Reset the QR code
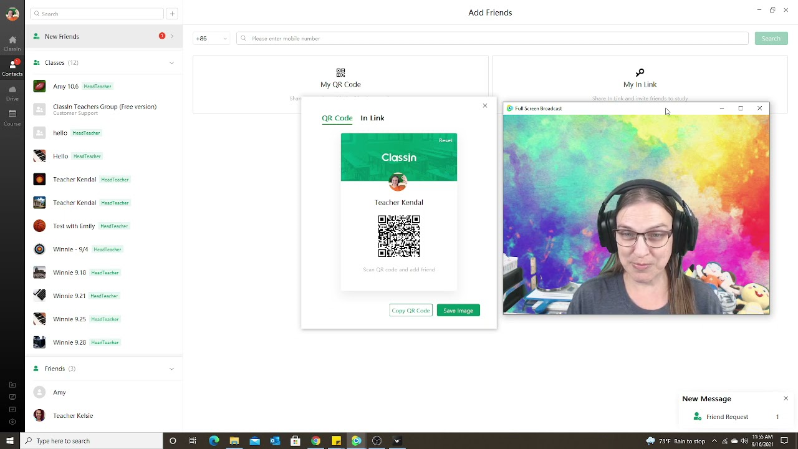798x449 pixels. click(445, 140)
